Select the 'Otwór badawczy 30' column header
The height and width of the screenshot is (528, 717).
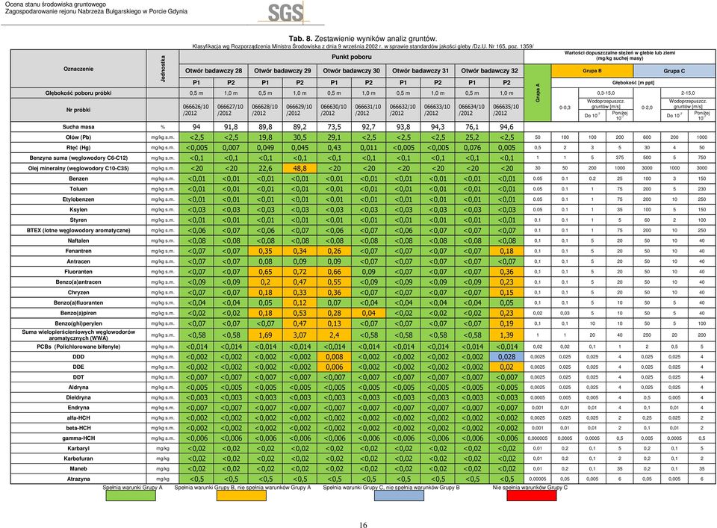point(351,71)
